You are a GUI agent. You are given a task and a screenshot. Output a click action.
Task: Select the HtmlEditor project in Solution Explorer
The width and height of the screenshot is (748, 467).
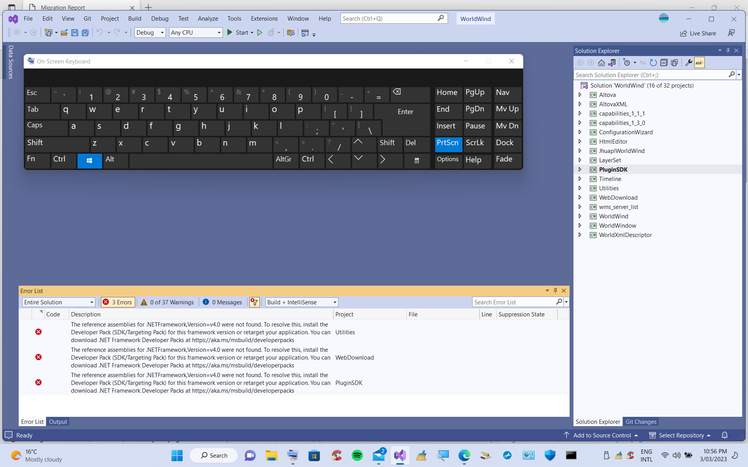[x=613, y=141]
